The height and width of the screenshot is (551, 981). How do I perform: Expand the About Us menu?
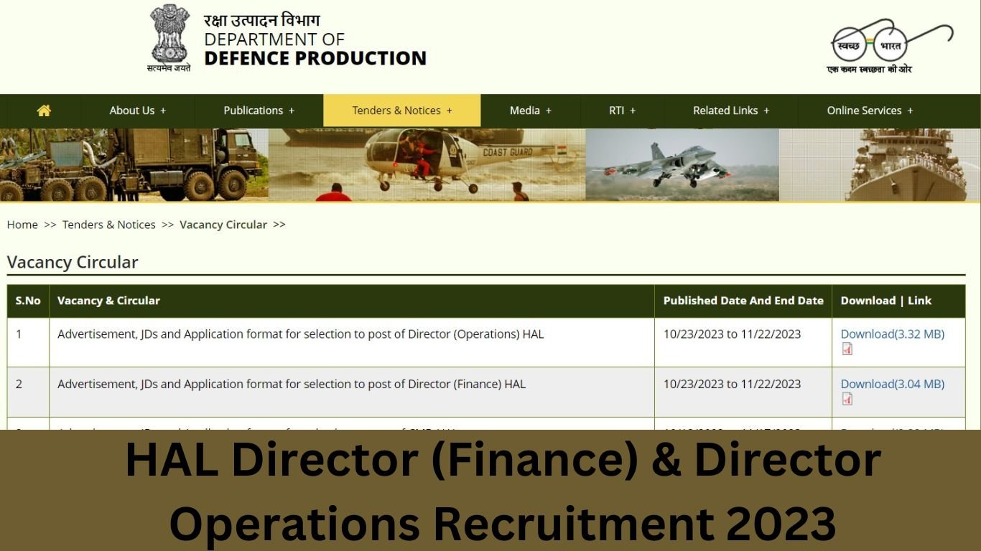click(x=136, y=110)
